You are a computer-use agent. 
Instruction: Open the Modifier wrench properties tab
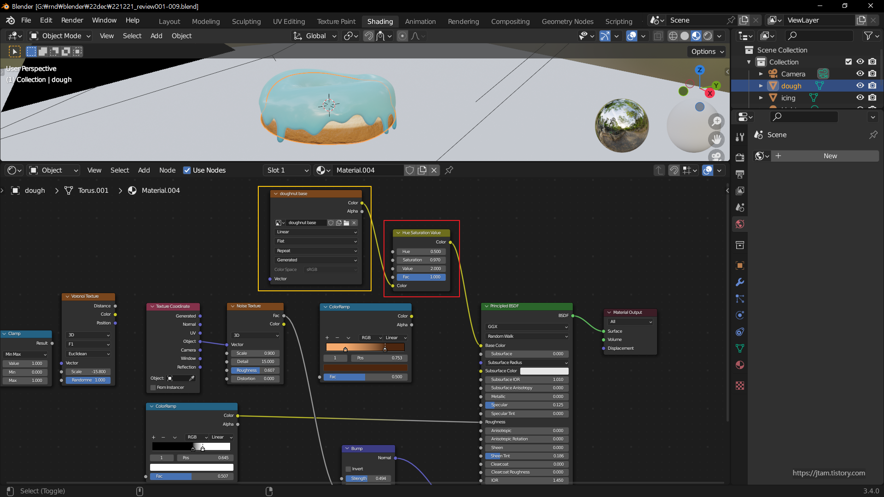(x=740, y=282)
